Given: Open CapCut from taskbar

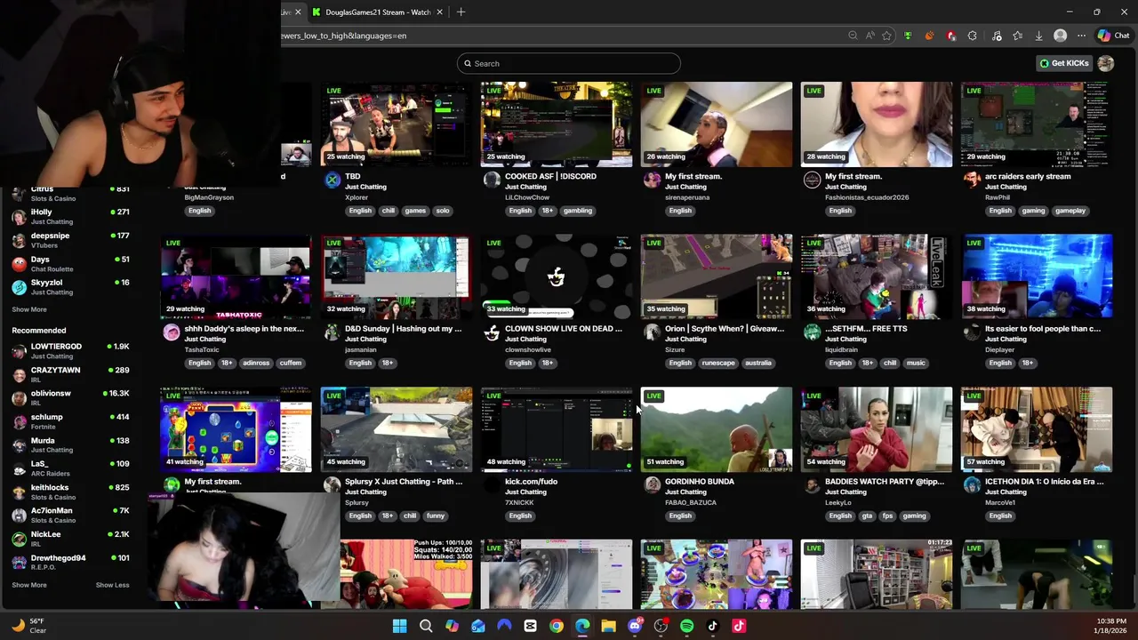Looking at the screenshot, I should click(x=530, y=626).
